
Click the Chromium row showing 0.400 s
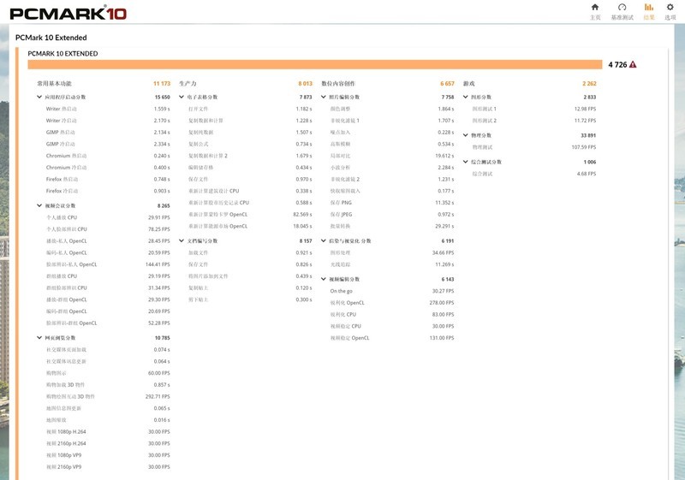pyautogui.click(x=108, y=168)
